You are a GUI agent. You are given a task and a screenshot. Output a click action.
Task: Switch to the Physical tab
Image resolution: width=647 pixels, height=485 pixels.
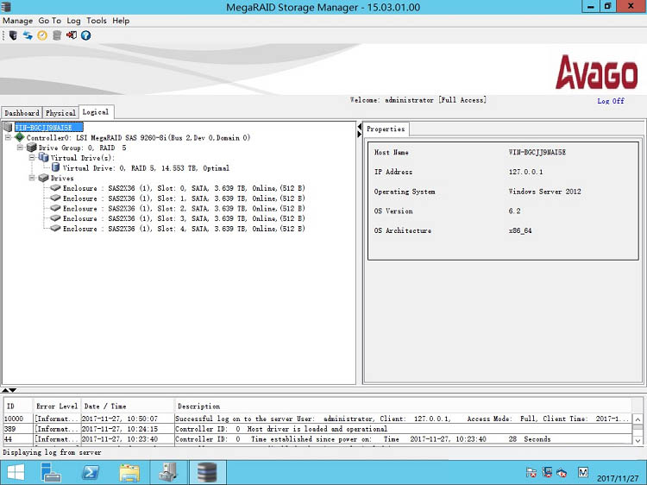click(x=60, y=113)
